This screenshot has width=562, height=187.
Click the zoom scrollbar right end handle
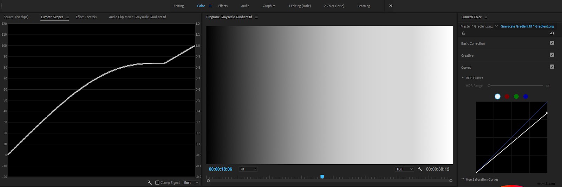click(x=451, y=181)
